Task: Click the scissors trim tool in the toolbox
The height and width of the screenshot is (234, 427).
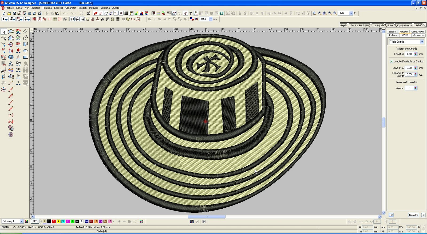Action: [x=4, y=70]
